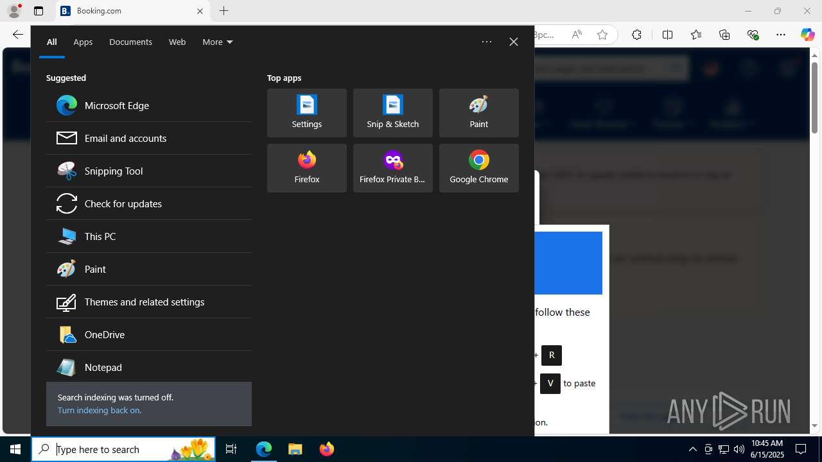Viewport: 822px width, 462px height.
Task: Launch Notepad from suggestions
Action: click(x=149, y=367)
